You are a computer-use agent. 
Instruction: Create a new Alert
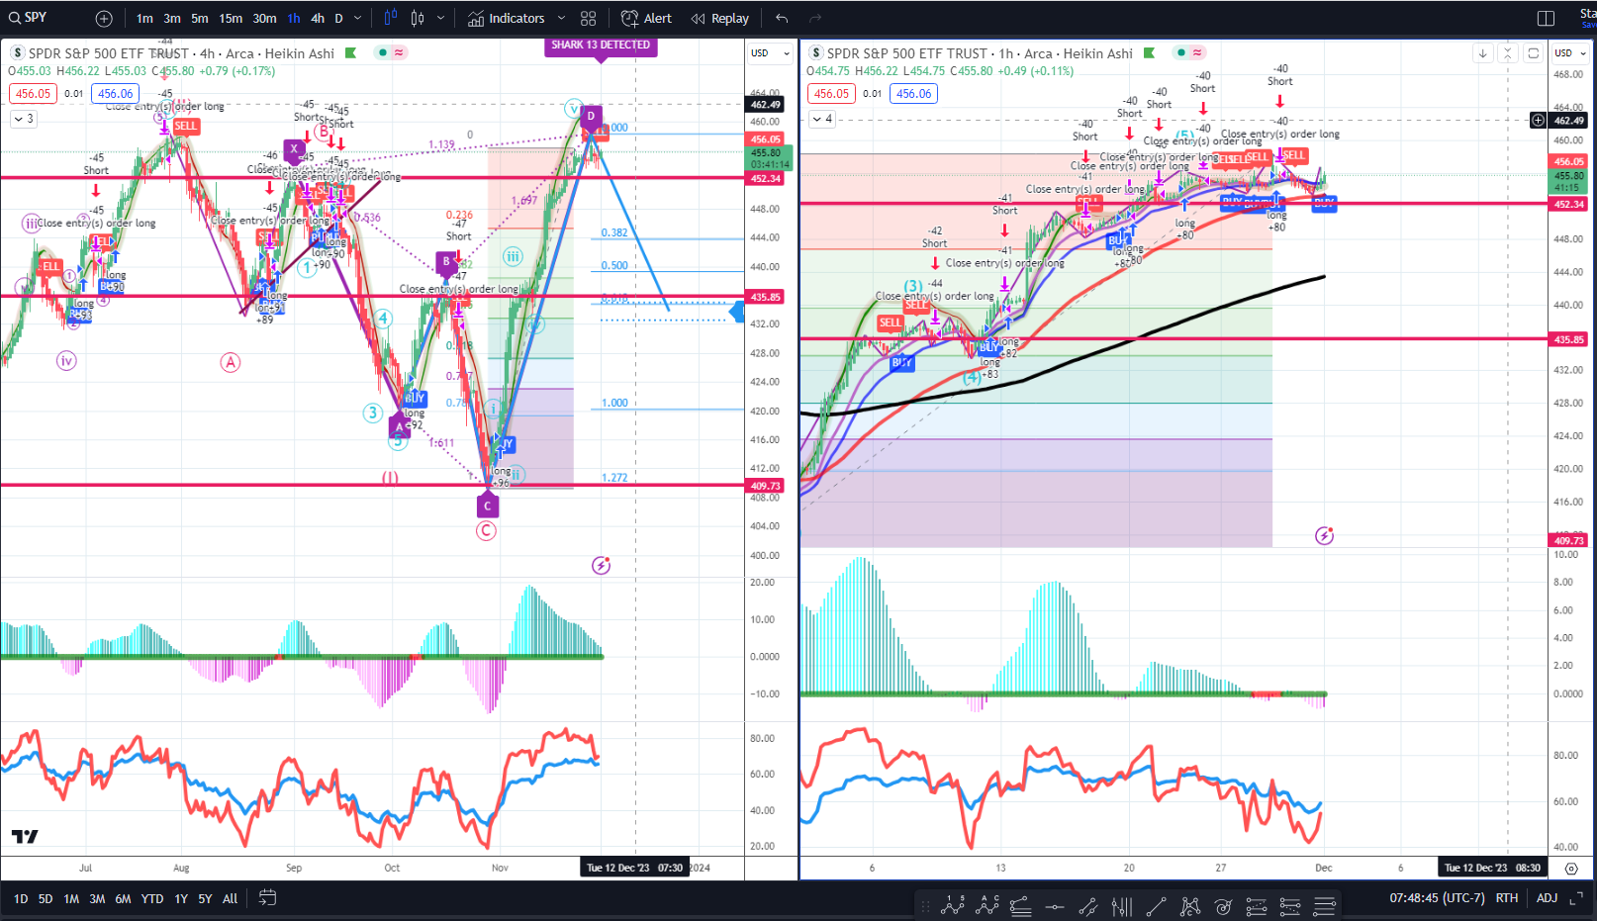pos(646,18)
